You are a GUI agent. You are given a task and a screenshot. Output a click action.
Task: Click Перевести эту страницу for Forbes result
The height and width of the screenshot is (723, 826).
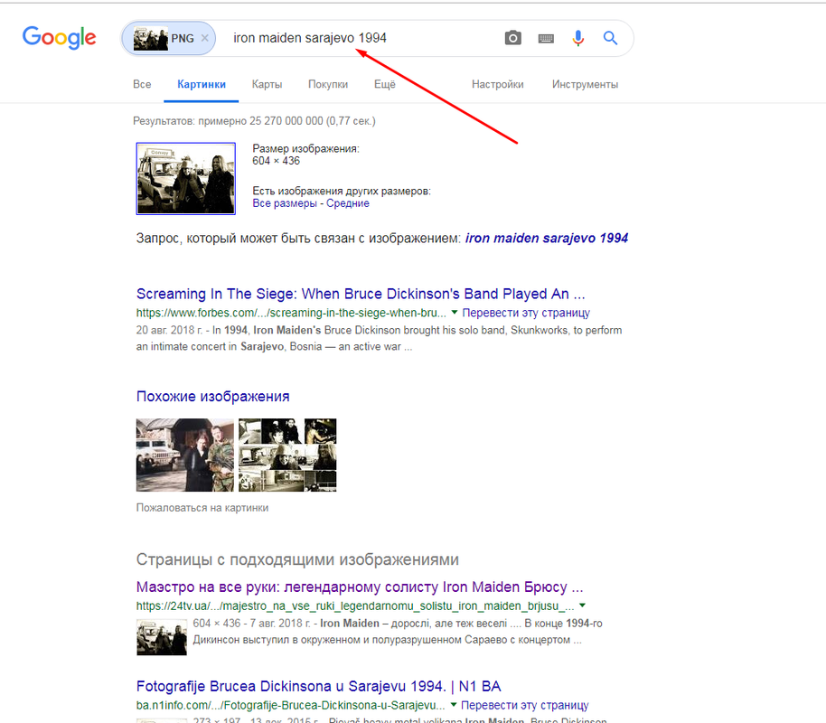pyautogui.click(x=526, y=313)
